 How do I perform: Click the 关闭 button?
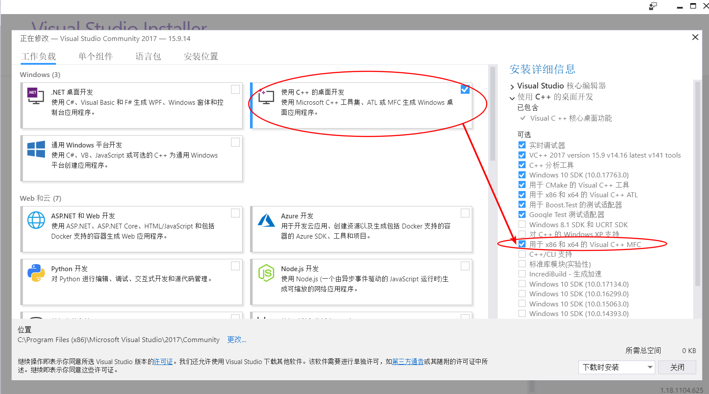coord(677,367)
